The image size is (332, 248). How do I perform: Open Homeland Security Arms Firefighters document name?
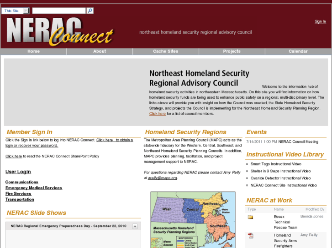(x=285, y=241)
